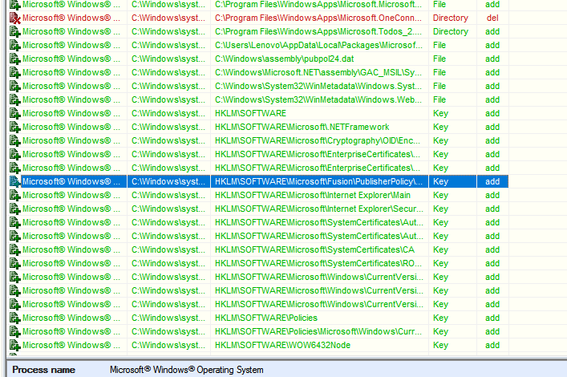Click the row icon for the .NETFramework key
The height and width of the screenshot is (377, 567).
point(14,127)
